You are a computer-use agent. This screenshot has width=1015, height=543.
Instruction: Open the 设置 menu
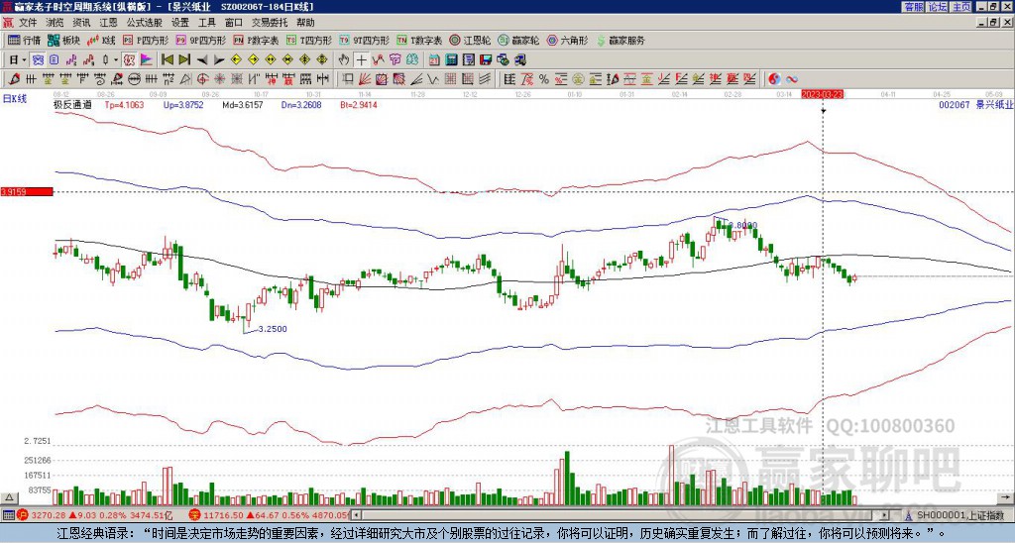tap(180, 23)
